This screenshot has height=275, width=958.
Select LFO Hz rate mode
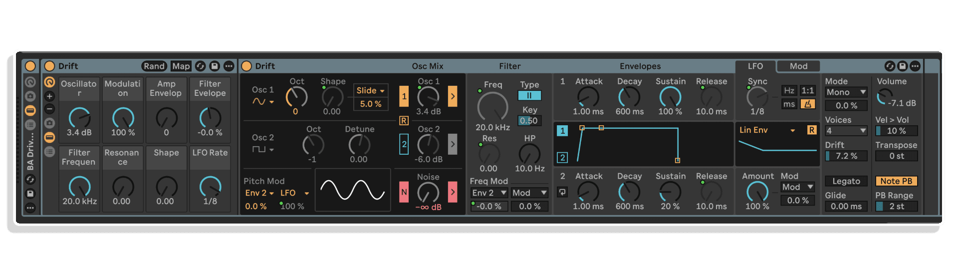coord(789,90)
